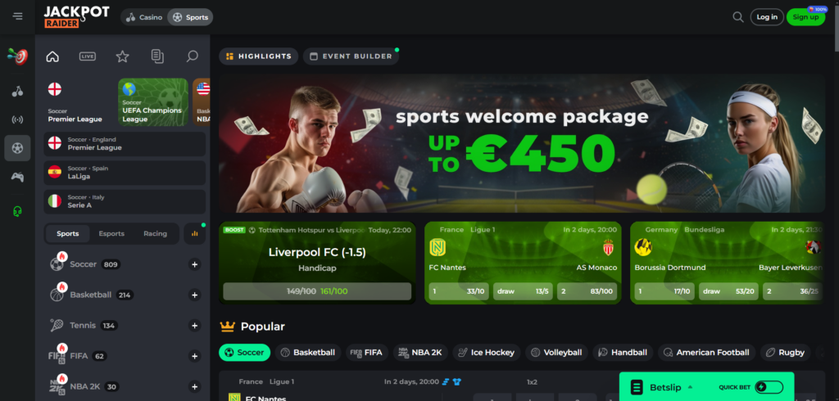The image size is (839, 401).
Task: Open the bet history document icon
Action: click(x=157, y=56)
